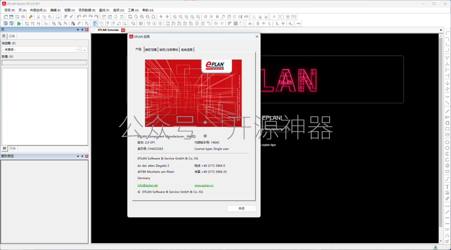
Task: Open the filter dropdown showing 未激活
Action: [x=40, y=49]
